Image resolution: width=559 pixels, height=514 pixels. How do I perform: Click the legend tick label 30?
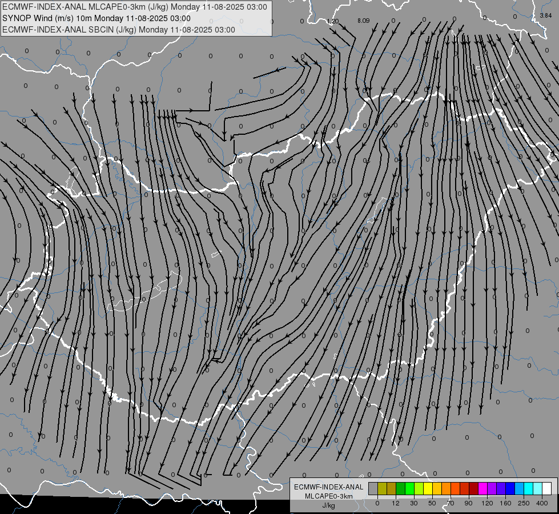414,503
